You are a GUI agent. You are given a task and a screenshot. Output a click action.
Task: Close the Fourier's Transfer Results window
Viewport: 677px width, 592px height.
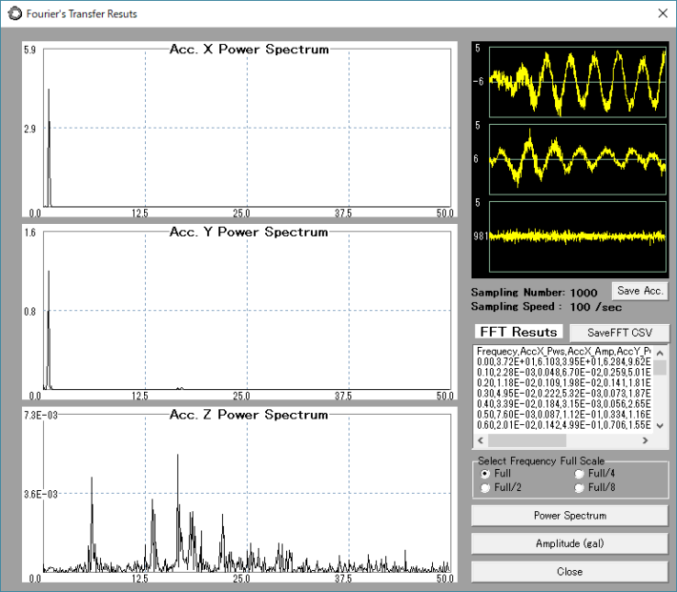click(662, 13)
